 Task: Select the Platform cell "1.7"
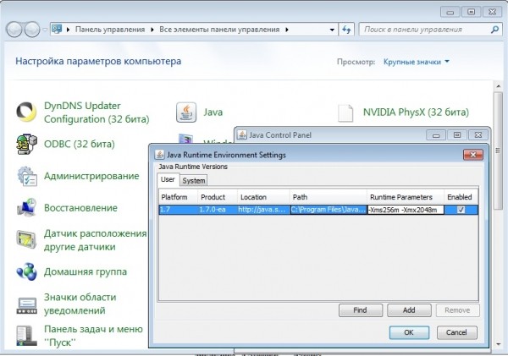click(x=178, y=210)
